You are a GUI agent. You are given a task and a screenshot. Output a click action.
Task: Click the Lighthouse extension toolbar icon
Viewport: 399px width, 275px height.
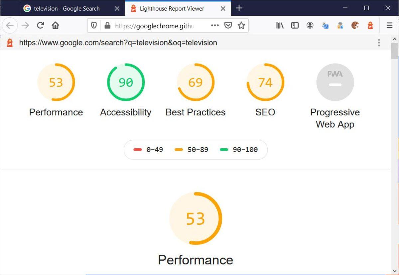pyautogui.click(x=370, y=25)
